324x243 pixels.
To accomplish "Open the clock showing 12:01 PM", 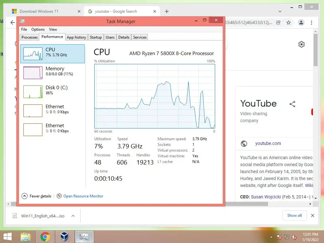I will tap(310, 237).
